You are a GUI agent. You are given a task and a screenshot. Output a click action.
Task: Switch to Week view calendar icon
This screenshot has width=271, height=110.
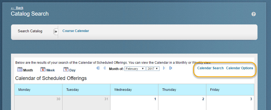coord(43,70)
